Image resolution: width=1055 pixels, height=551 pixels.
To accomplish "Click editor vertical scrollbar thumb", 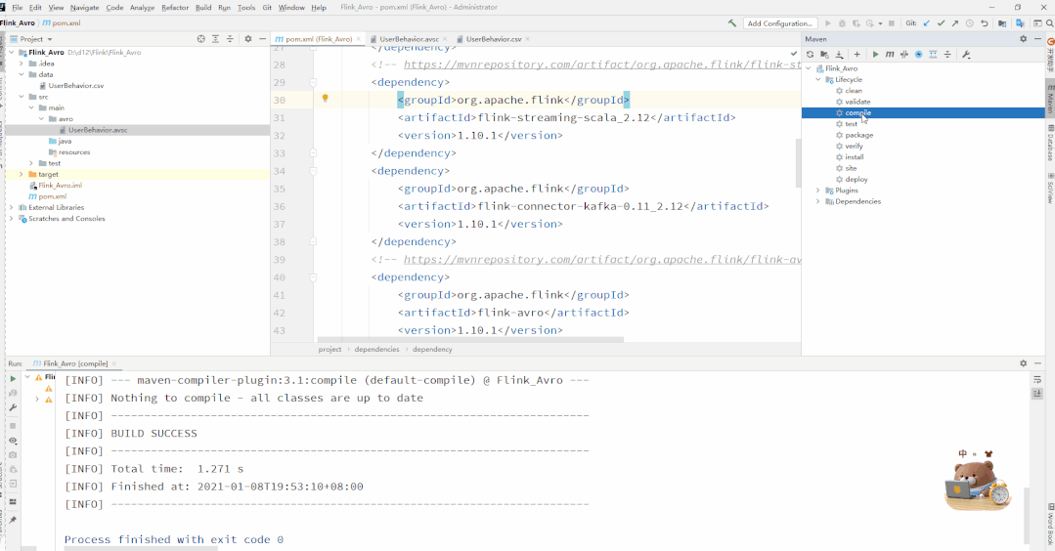I will pyautogui.click(x=798, y=163).
